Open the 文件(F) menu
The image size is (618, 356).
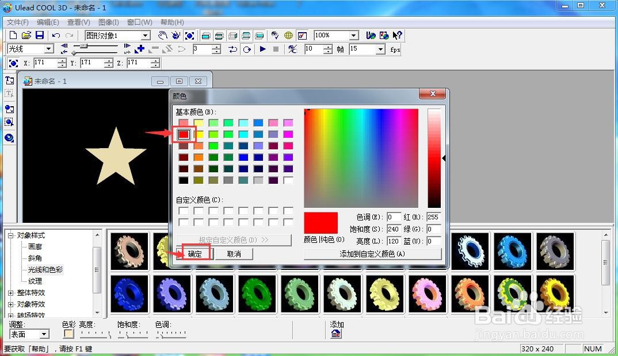click(18, 22)
